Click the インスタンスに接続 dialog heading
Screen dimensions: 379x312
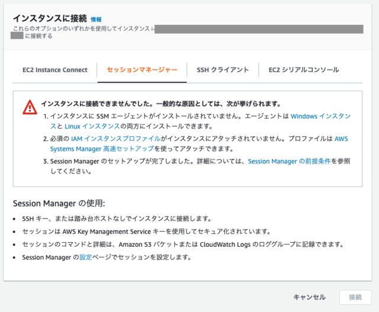pos(50,18)
